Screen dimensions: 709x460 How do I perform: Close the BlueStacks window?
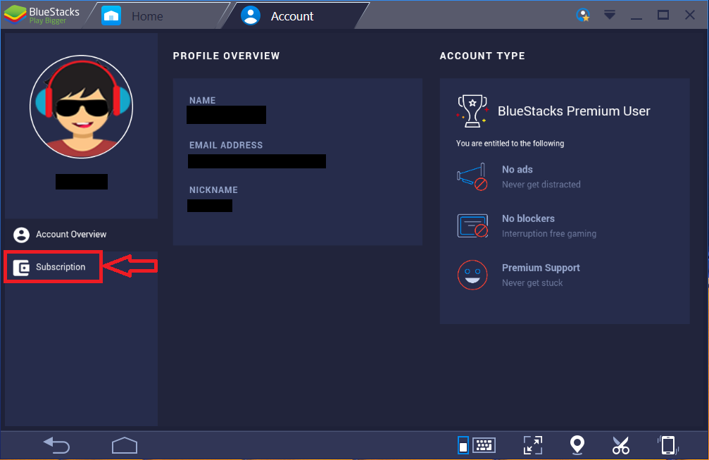click(689, 15)
